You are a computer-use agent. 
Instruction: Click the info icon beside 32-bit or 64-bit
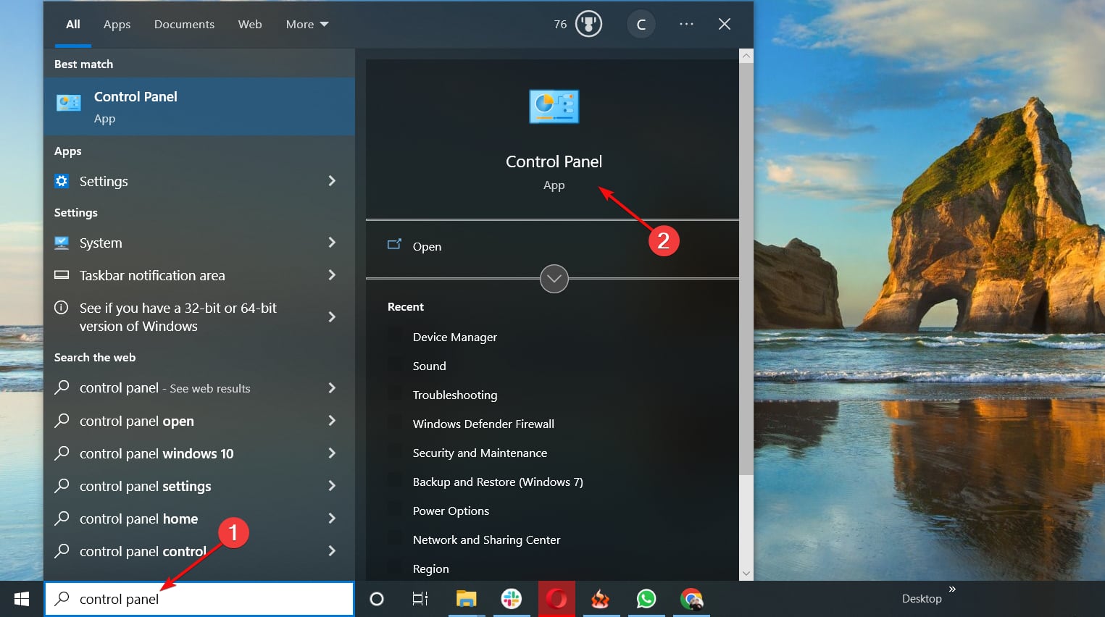[x=62, y=307]
